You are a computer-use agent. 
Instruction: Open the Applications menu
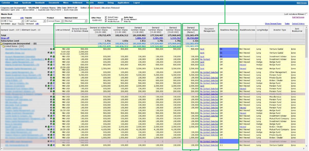click(x=123, y=3)
